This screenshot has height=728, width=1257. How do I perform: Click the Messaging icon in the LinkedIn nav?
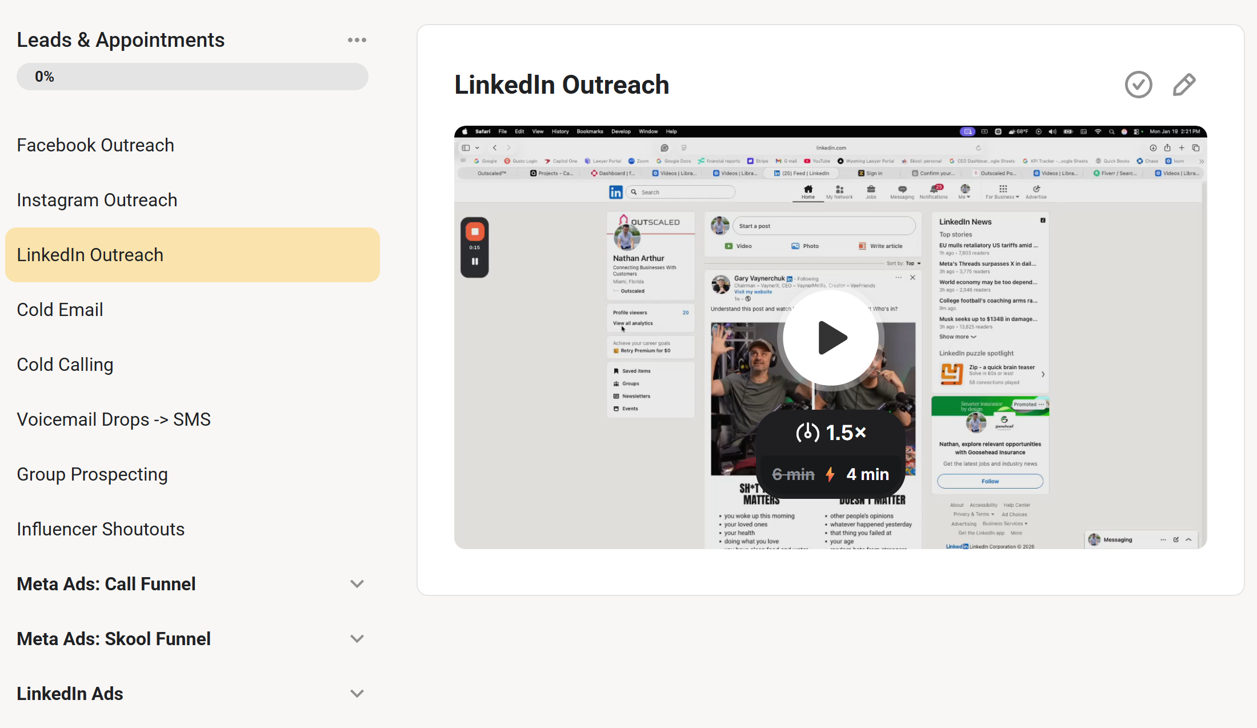[x=902, y=189]
